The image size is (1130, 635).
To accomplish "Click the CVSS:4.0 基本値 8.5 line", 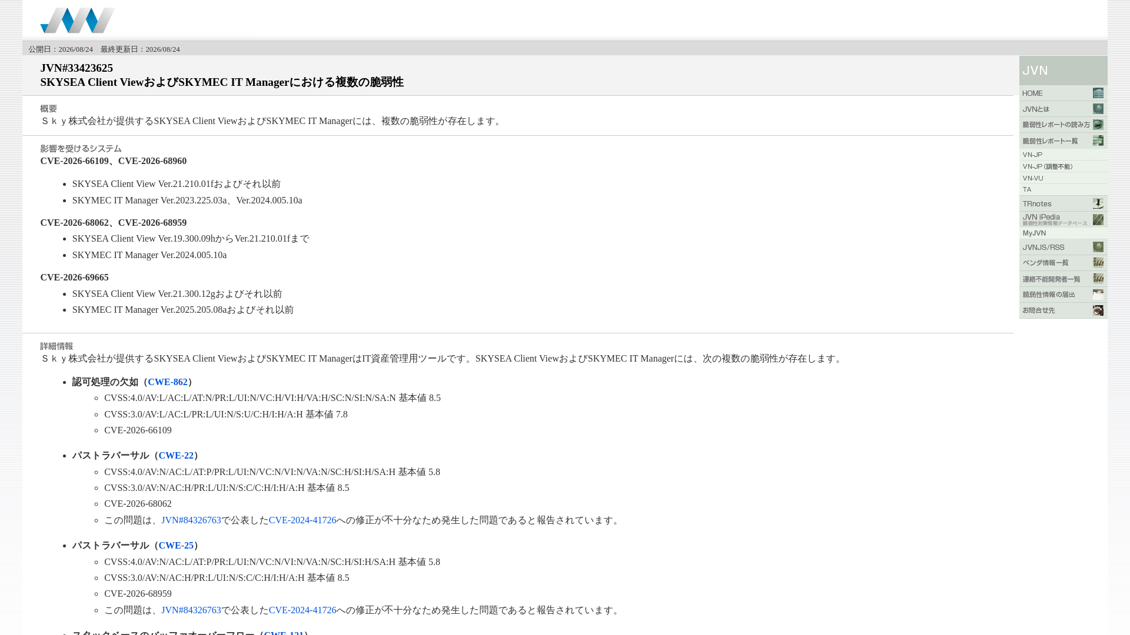I will [272, 398].
